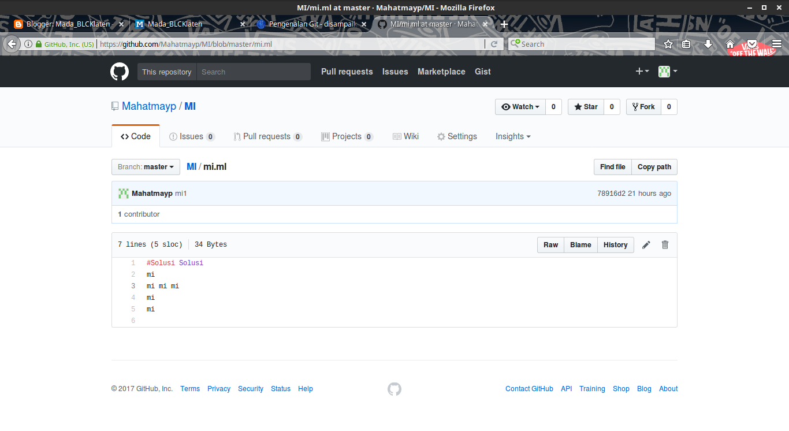Click the Pocket icon in toolbar
This screenshot has height=431, width=789.
pos(752,44)
